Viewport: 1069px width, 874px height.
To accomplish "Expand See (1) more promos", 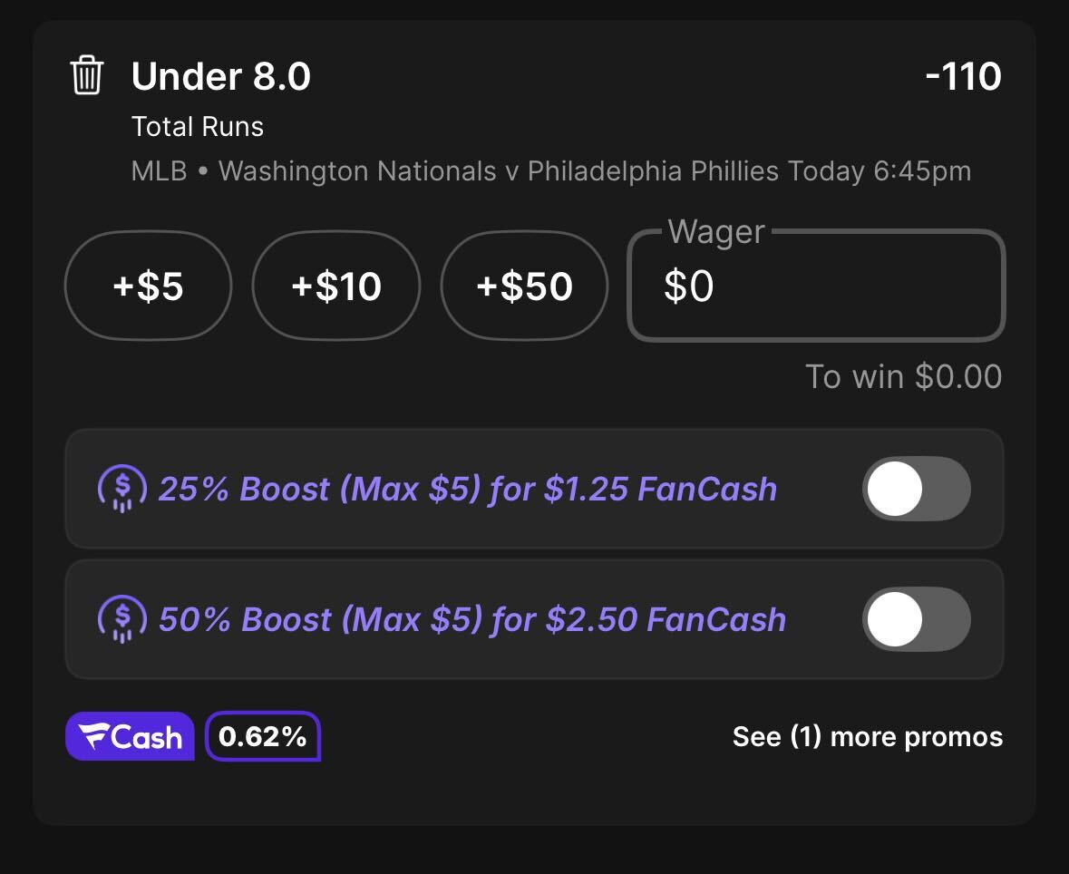I will coord(867,736).
